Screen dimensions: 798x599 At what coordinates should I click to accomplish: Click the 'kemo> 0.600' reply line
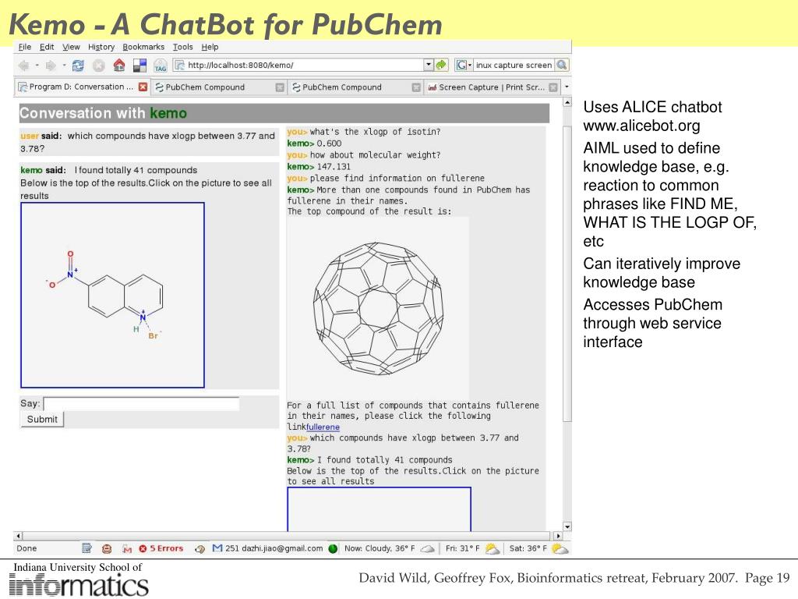(x=314, y=144)
